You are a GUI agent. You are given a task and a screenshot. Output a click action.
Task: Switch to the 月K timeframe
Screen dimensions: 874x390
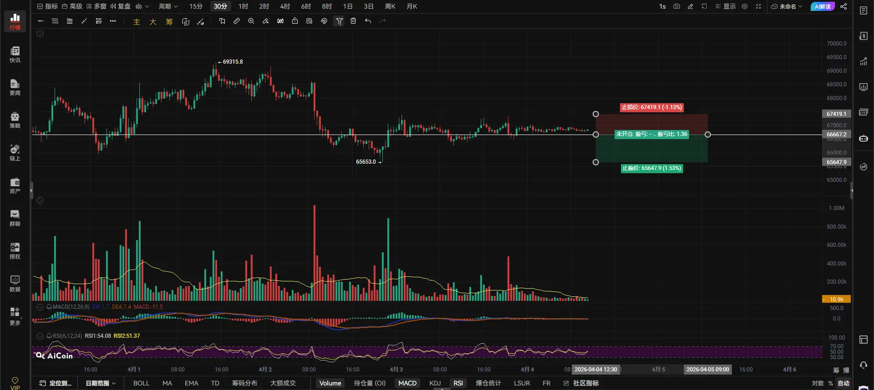pyautogui.click(x=412, y=6)
